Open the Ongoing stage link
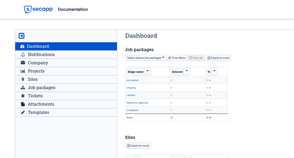This screenshot has height=158, width=294. 131,88
